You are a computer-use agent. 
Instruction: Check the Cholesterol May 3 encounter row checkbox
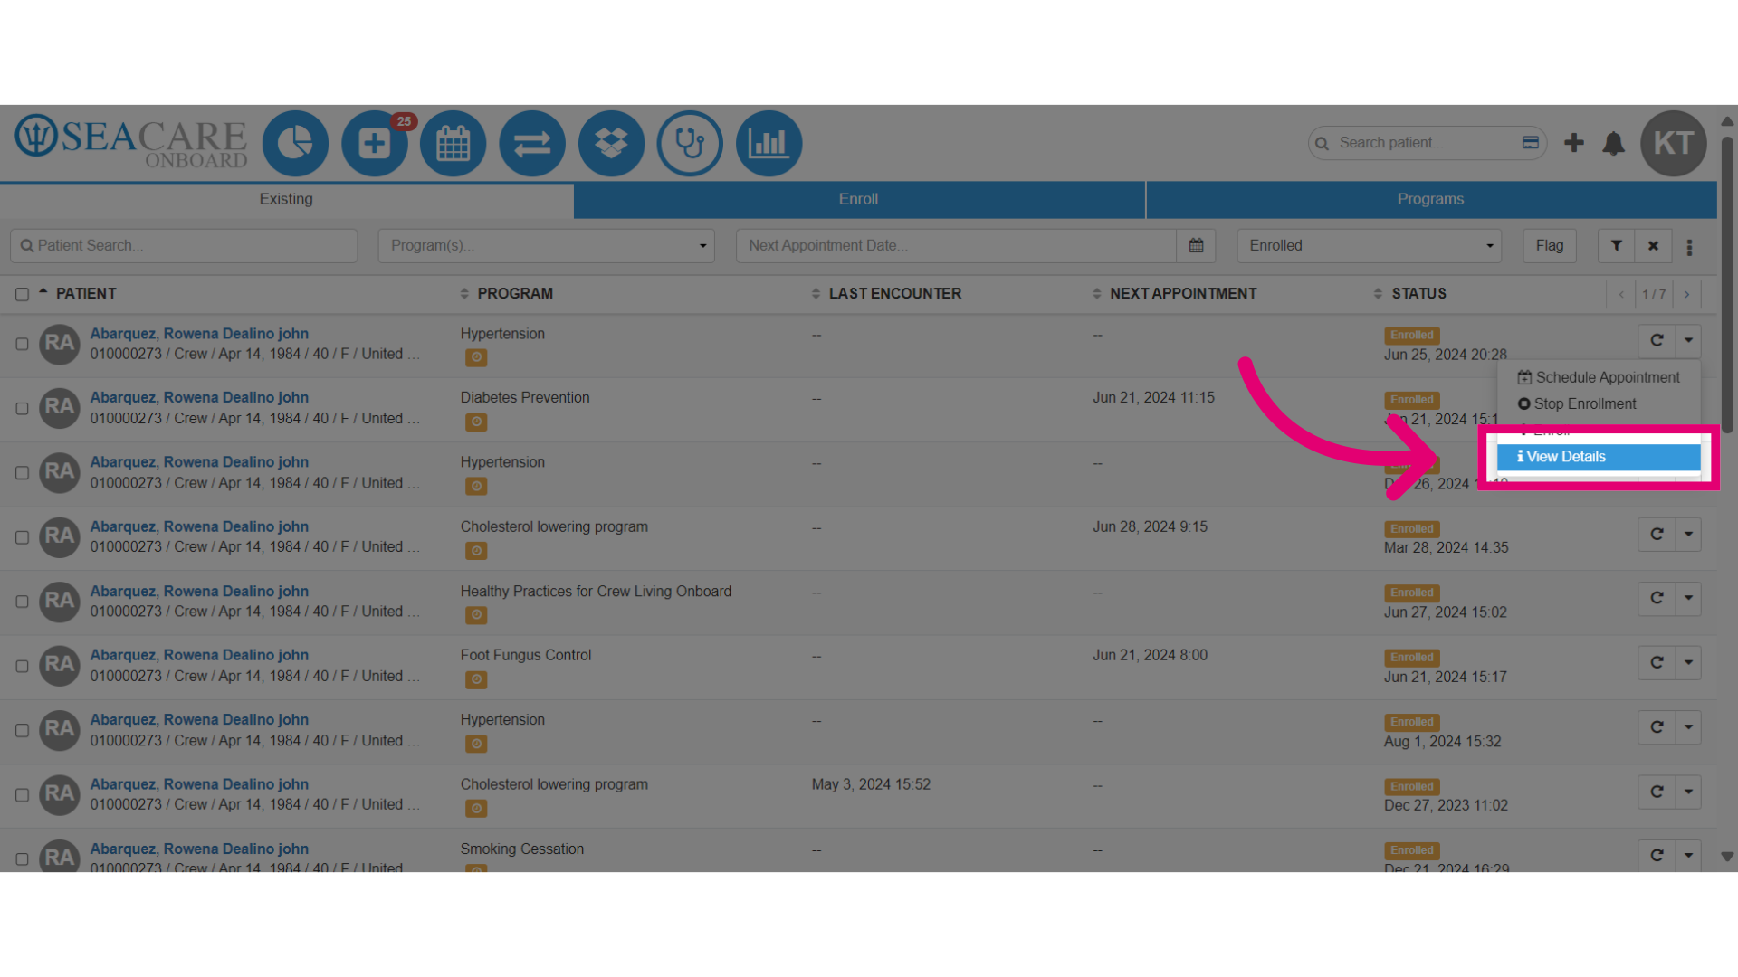[x=22, y=795]
